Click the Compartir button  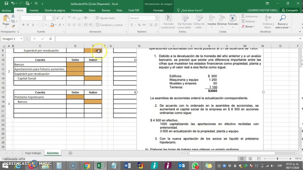click(290, 10)
